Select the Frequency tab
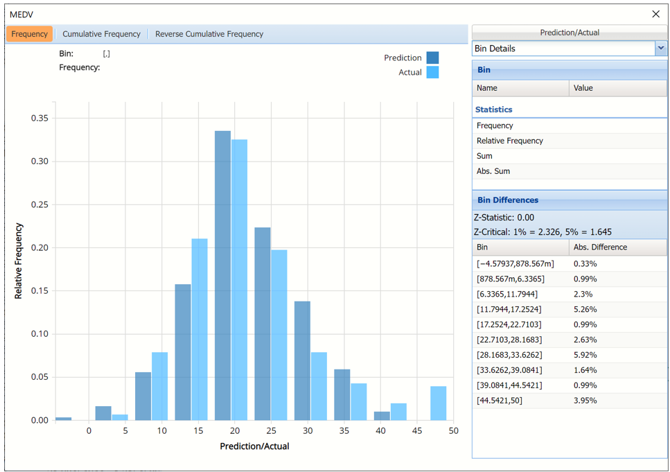 [30, 34]
